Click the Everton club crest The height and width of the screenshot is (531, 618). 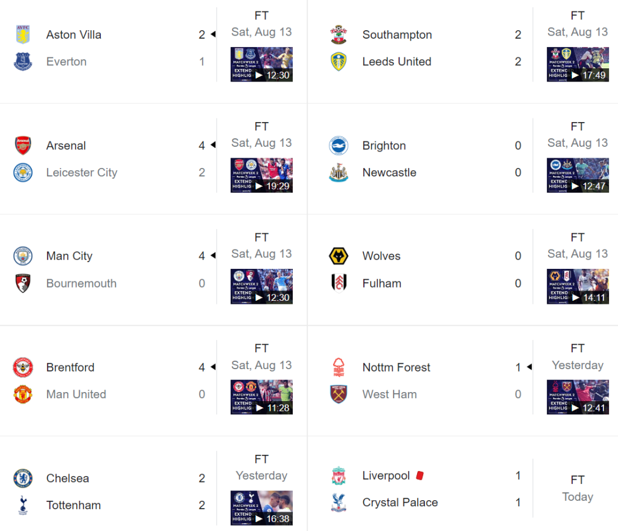(23, 62)
